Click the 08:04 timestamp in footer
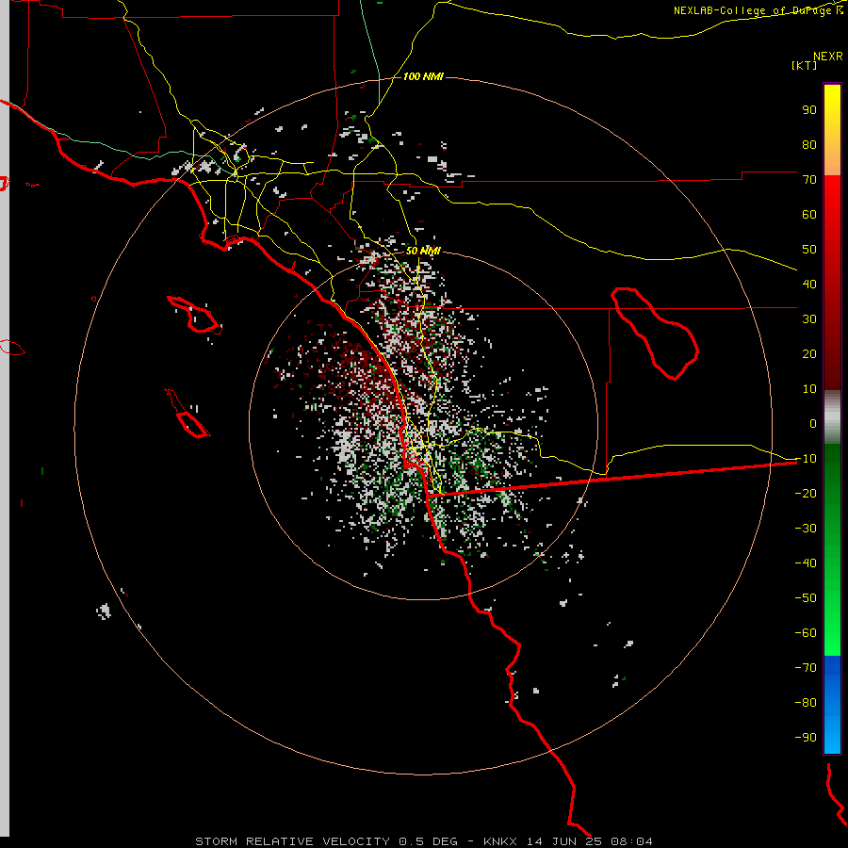Viewport: 848px width, 848px height. [x=631, y=841]
